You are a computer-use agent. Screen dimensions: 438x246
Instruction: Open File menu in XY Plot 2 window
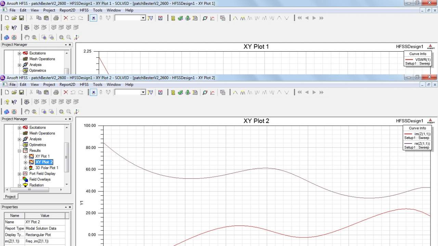click(x=12, y=84)
